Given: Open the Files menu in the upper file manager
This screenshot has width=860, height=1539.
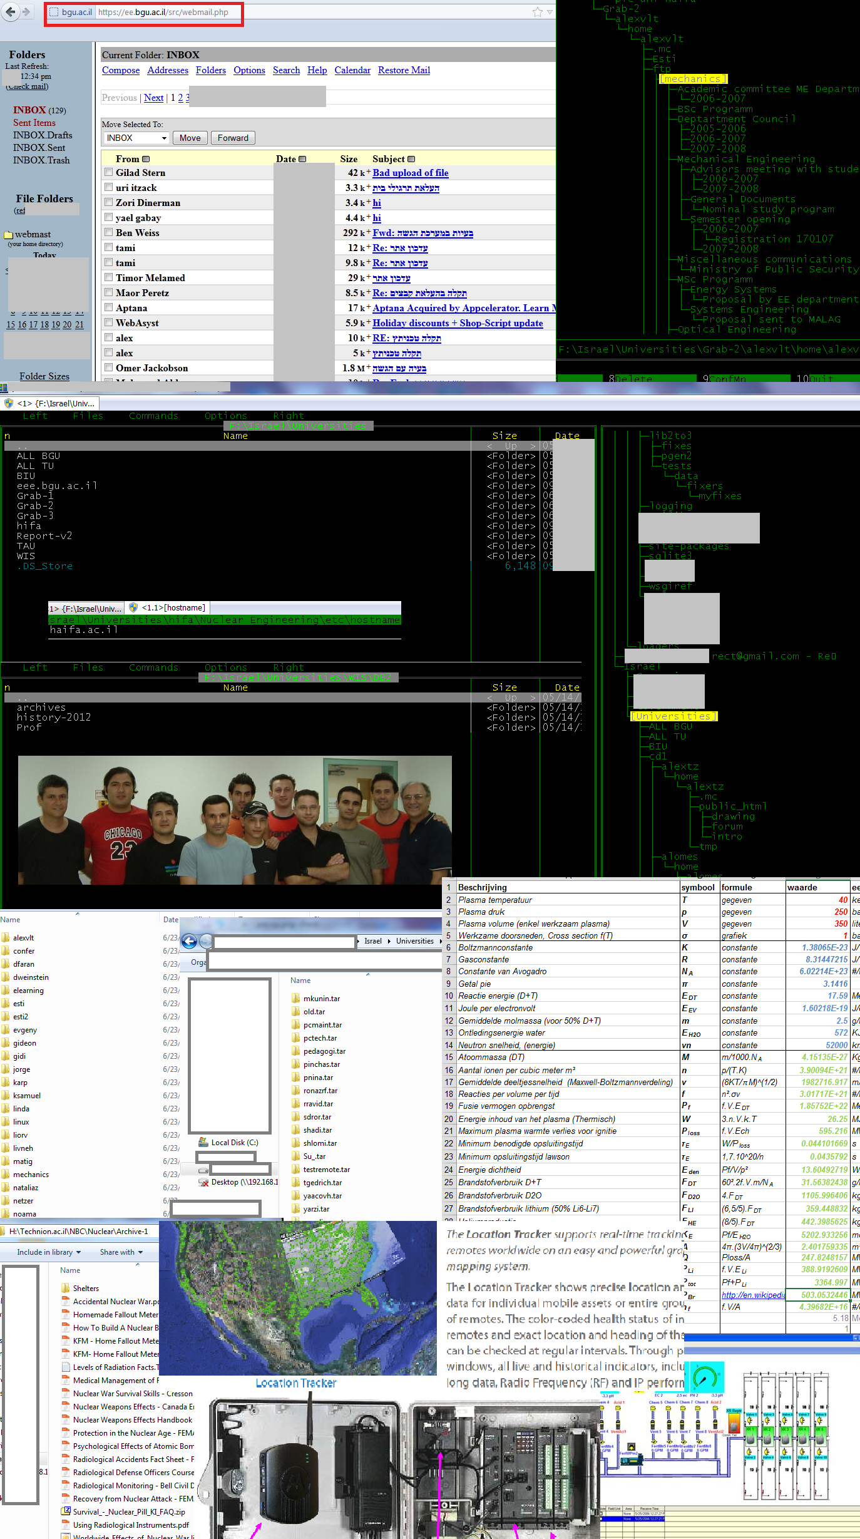Looking at the screenshot, I should [88, 416].
